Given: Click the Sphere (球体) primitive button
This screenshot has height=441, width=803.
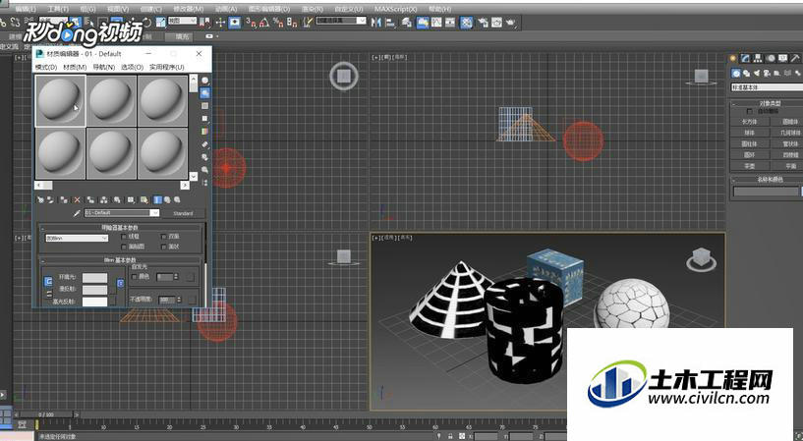Looking at the screenshot, I should (x=750, y=133).
